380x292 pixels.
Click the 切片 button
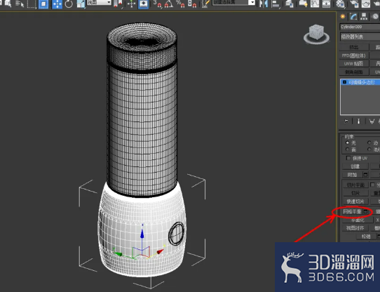coord(355,193)
